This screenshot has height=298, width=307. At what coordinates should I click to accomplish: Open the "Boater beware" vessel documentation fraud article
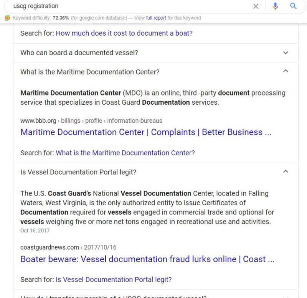pos(147,259)
